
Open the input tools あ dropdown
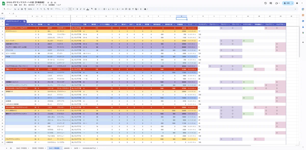pyautogui.click(x=146, y=9)
